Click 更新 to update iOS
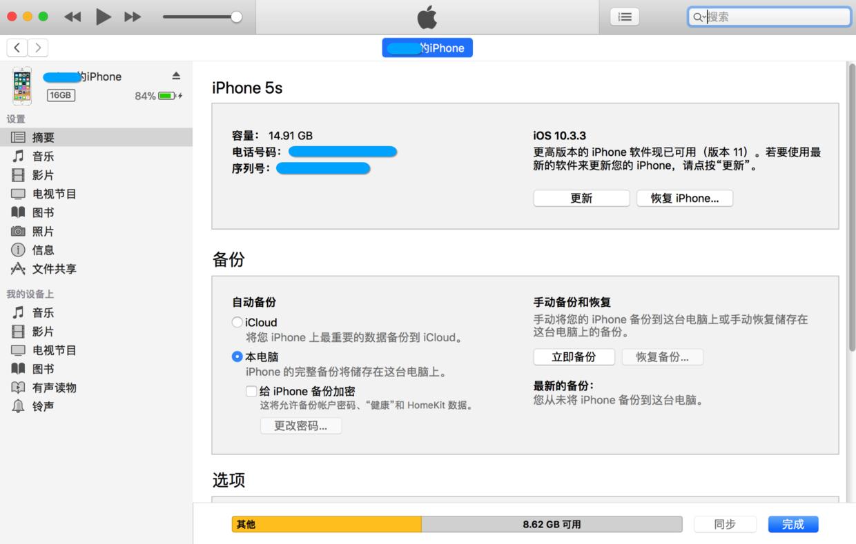The height and width of the screenshot is (544, 856). pos(581,197)
